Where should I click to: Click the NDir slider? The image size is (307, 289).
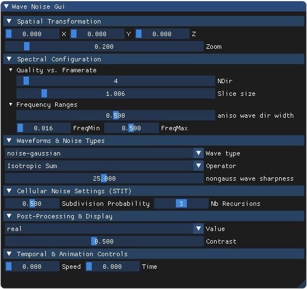click(x=116, y=81)
